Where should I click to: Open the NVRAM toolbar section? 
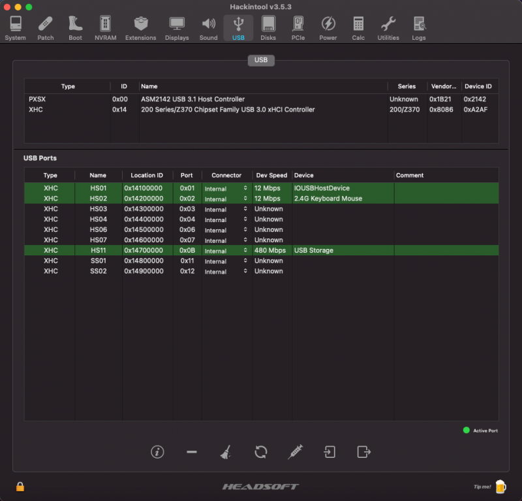pos(104,28)
